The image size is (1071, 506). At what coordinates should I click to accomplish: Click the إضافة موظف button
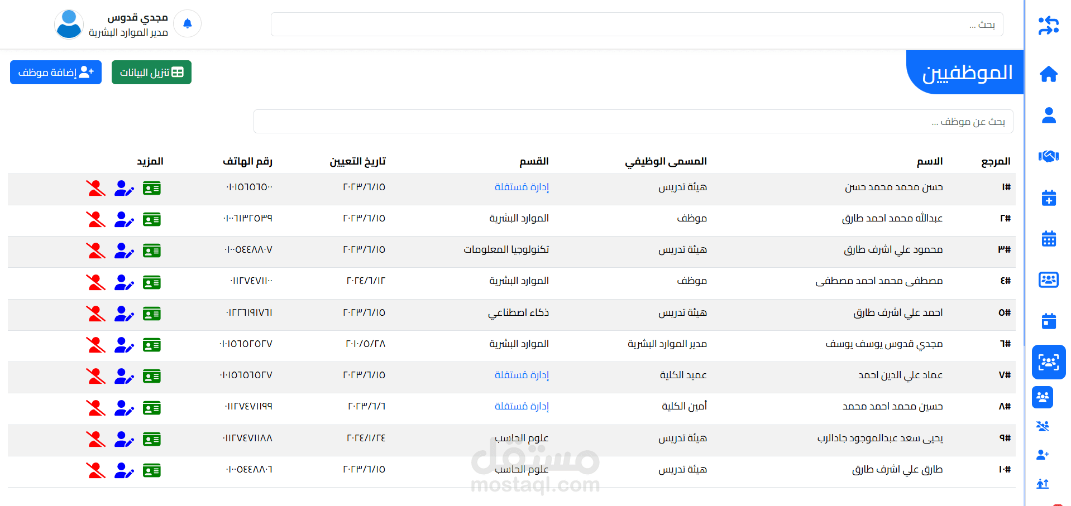point(56,73)
